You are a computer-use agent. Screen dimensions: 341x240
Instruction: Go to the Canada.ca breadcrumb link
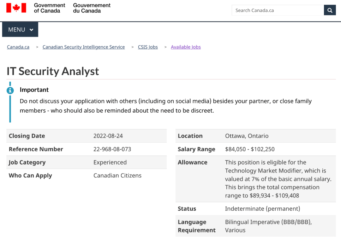[18, 47]
